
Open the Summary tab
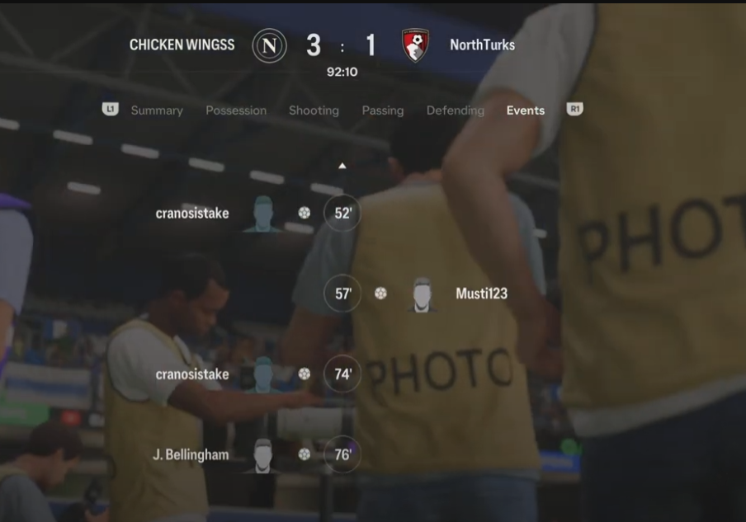pos(157,111)
